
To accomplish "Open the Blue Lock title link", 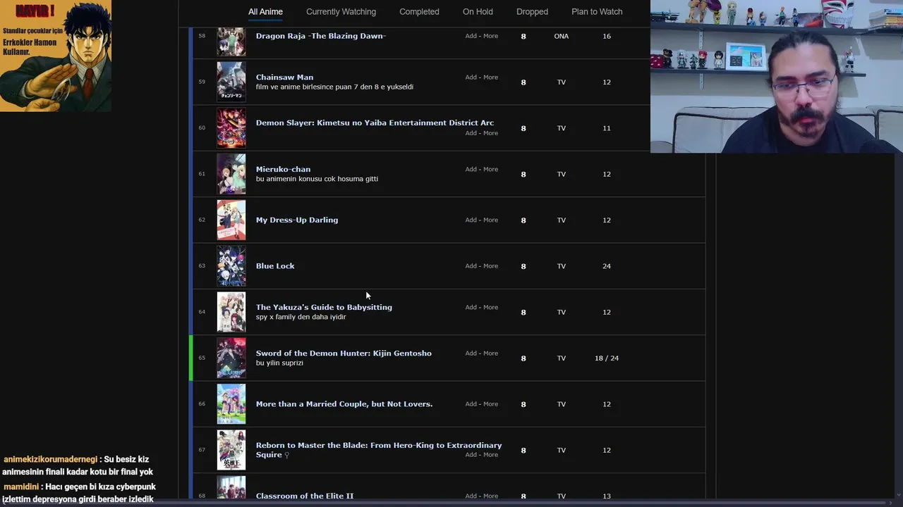I will point(275,266).
